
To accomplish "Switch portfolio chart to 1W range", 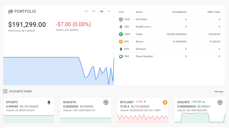I will point(93,11).
